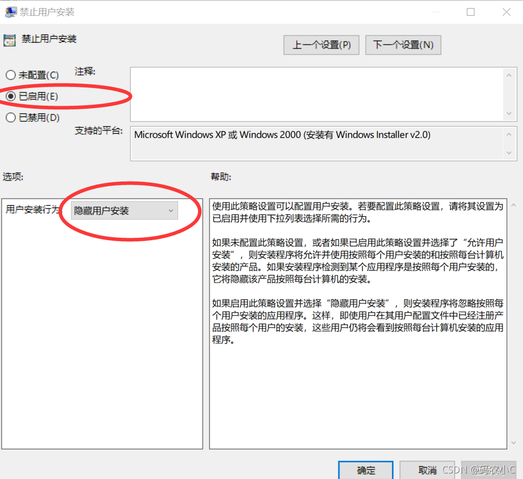Open the 用户安装行为 dropdown
Screen dimensions: 523x479
tap(124, 210)
